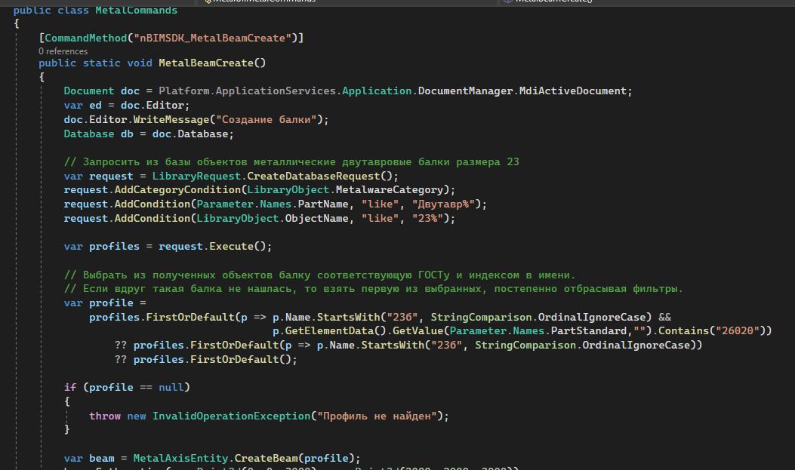The width and height of the screenshot is (795, 470).
Task: Click the db variable name in its declaration
Action: click(x=127, y=134)
